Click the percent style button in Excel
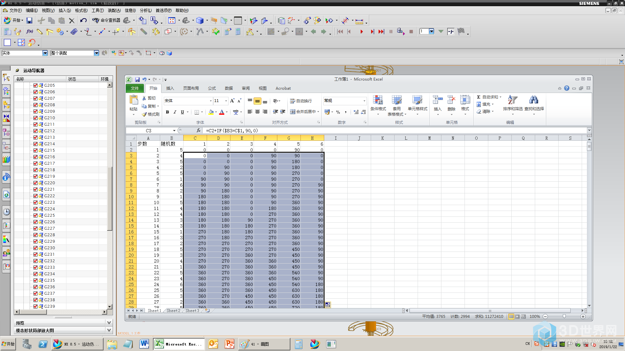The image size is (625, 351). coord(338,112)
